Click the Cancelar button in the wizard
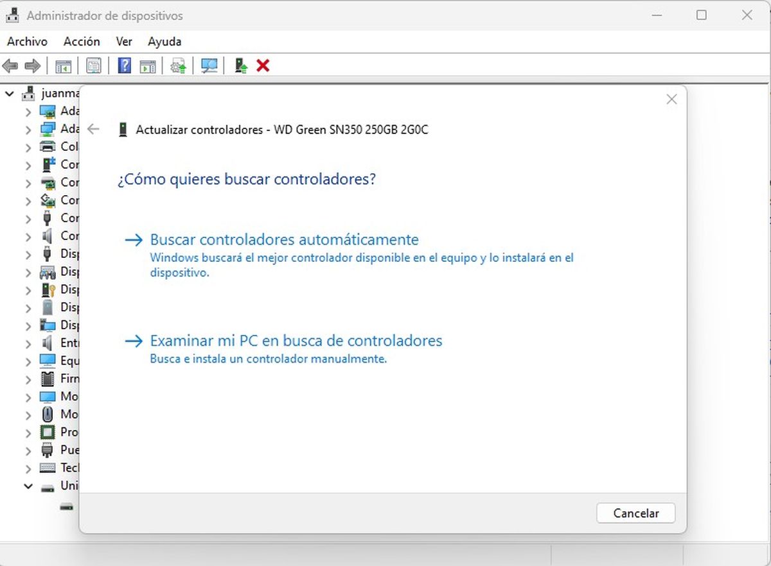This screenshot has height=566, width=771. pos(635,513)
